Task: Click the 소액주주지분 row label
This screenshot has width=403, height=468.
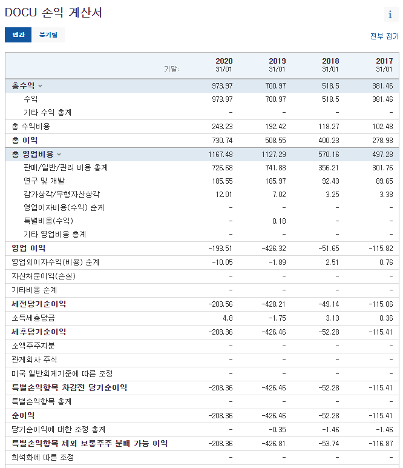Action: (x=33, y=346)
